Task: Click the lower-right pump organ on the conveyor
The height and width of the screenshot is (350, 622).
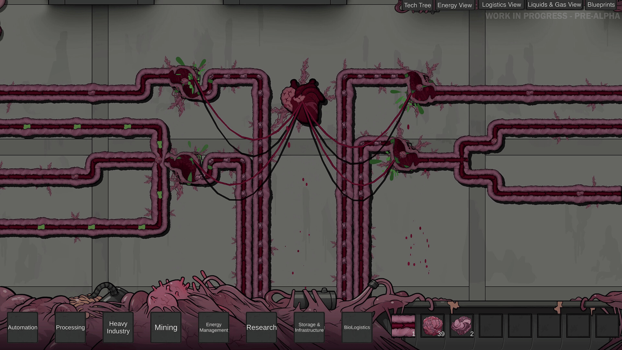Action: coord(403,154)
